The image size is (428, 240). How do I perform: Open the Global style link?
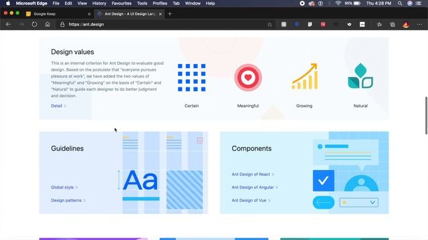coord(64,187)
